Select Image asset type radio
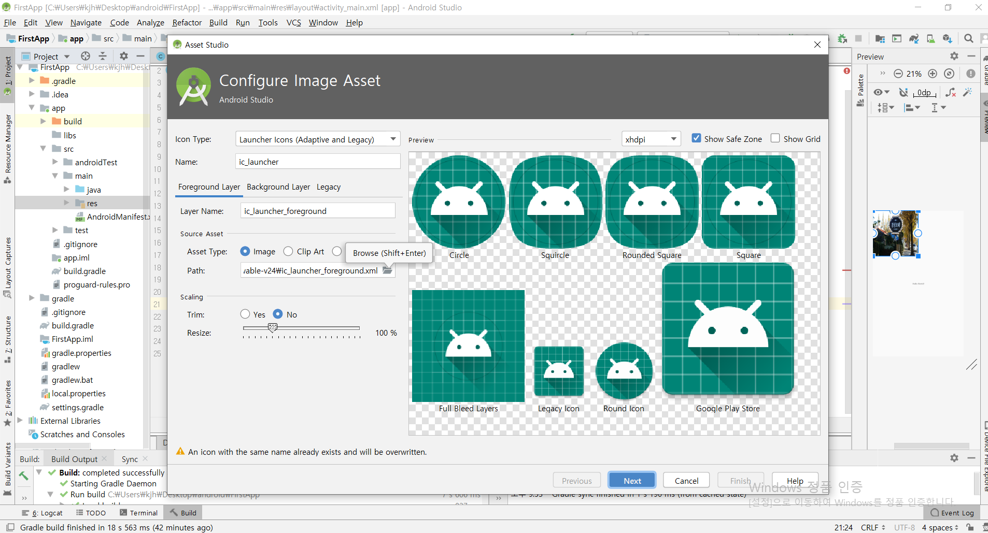 pos(245,251)
